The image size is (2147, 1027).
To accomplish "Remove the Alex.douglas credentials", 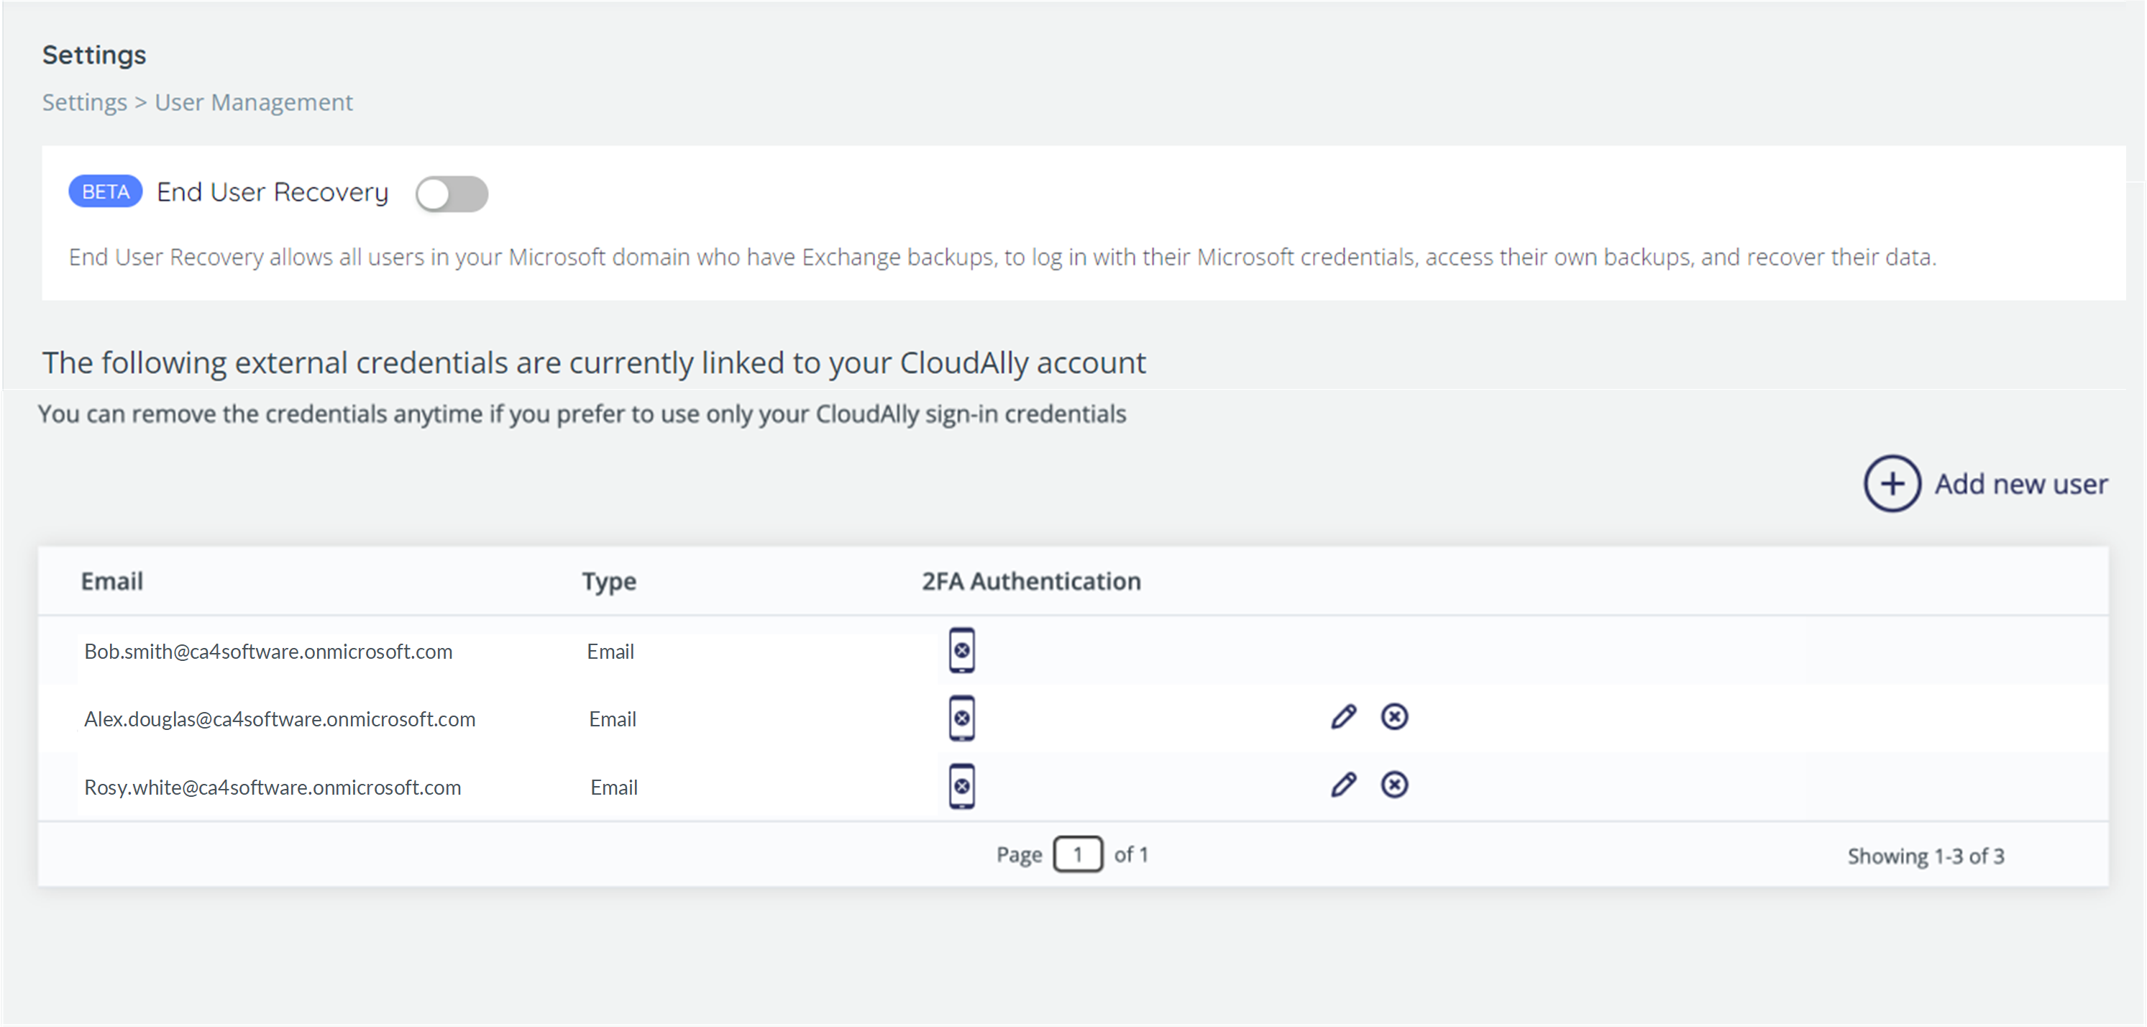I will 1394,716.
